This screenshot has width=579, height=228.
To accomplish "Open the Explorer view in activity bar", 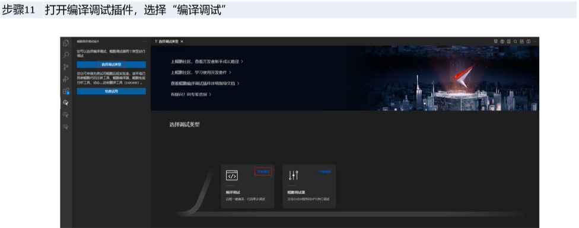I will [66, 43].
